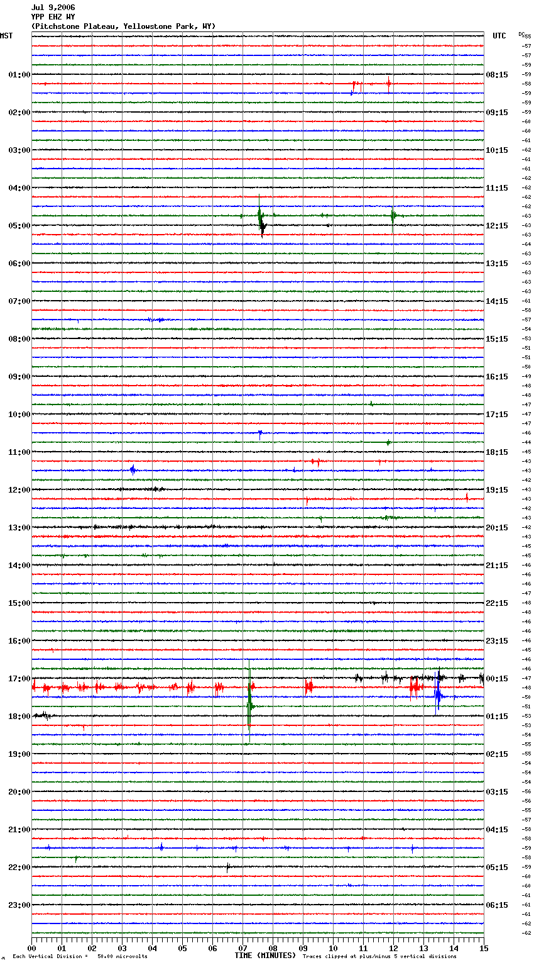534x965 pixels.
Task: Select the "05:00" MST row label
Action: [19, 226]
